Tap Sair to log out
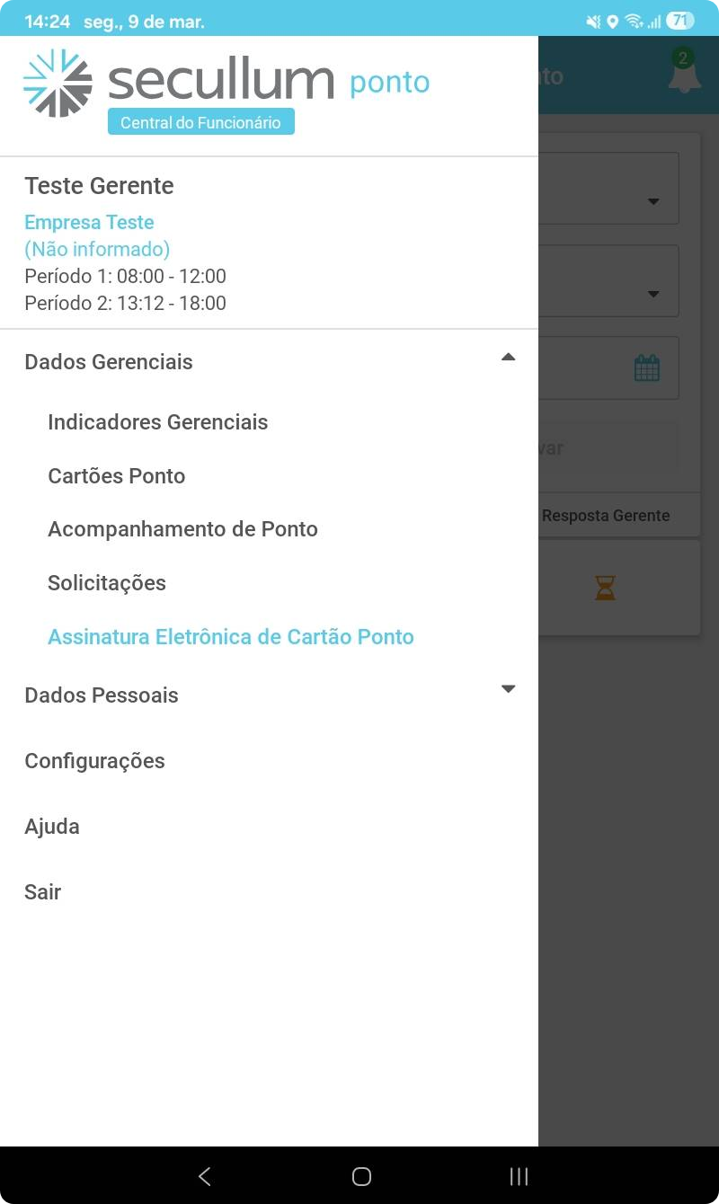The height and width of the screenshot is (1204, 719). click(43, 892)
